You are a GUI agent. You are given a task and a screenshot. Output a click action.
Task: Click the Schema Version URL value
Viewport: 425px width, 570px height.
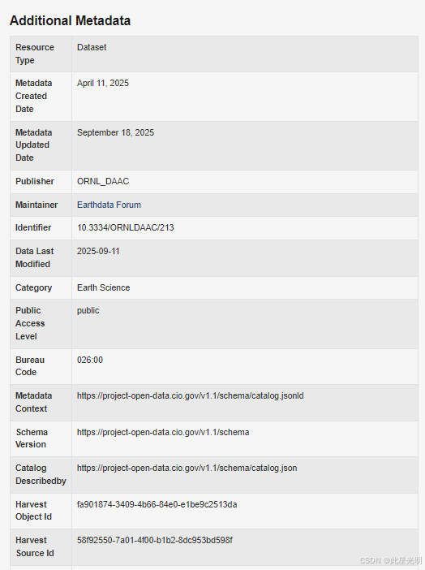tap(163, 432)
